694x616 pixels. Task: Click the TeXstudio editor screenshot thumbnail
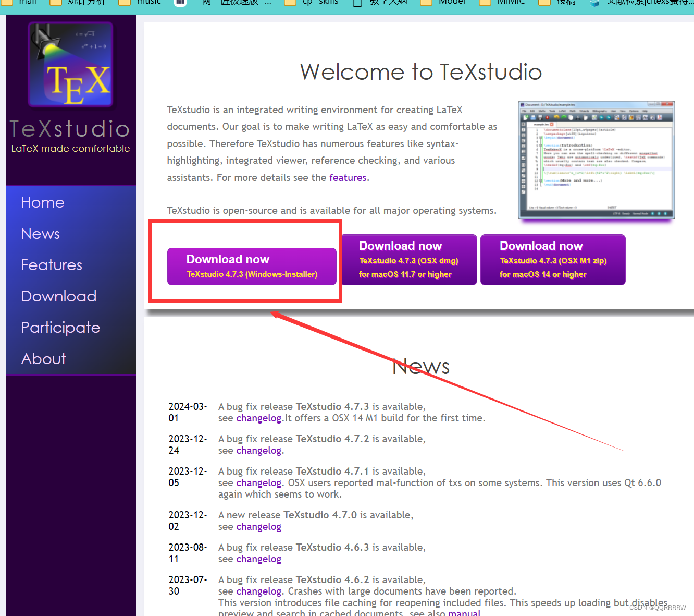[x=597, y=160]
